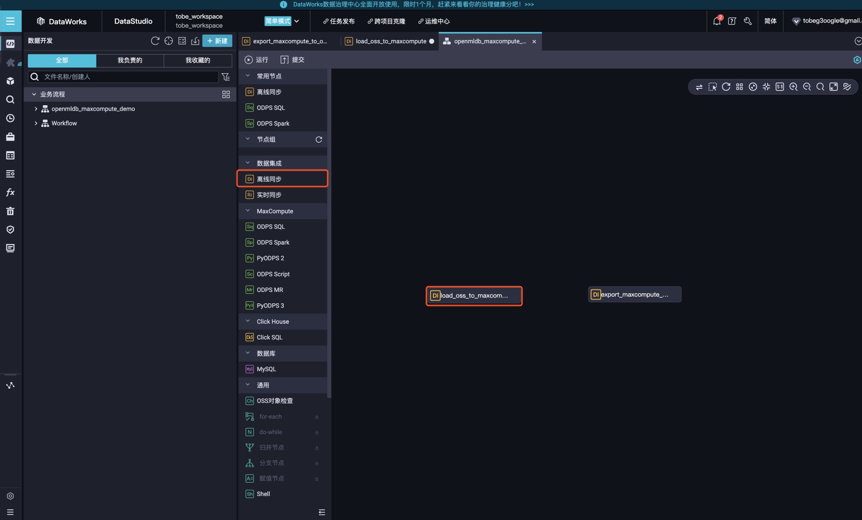Click the recycle bin sidebar icon
The image size is (862, 520).
pos(10,211)
